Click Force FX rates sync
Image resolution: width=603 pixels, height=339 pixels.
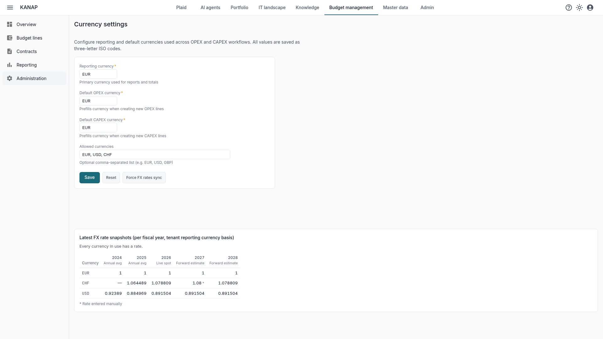click(144, 178)
